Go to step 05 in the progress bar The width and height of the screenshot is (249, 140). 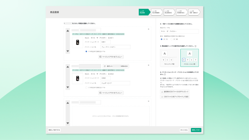194,12
